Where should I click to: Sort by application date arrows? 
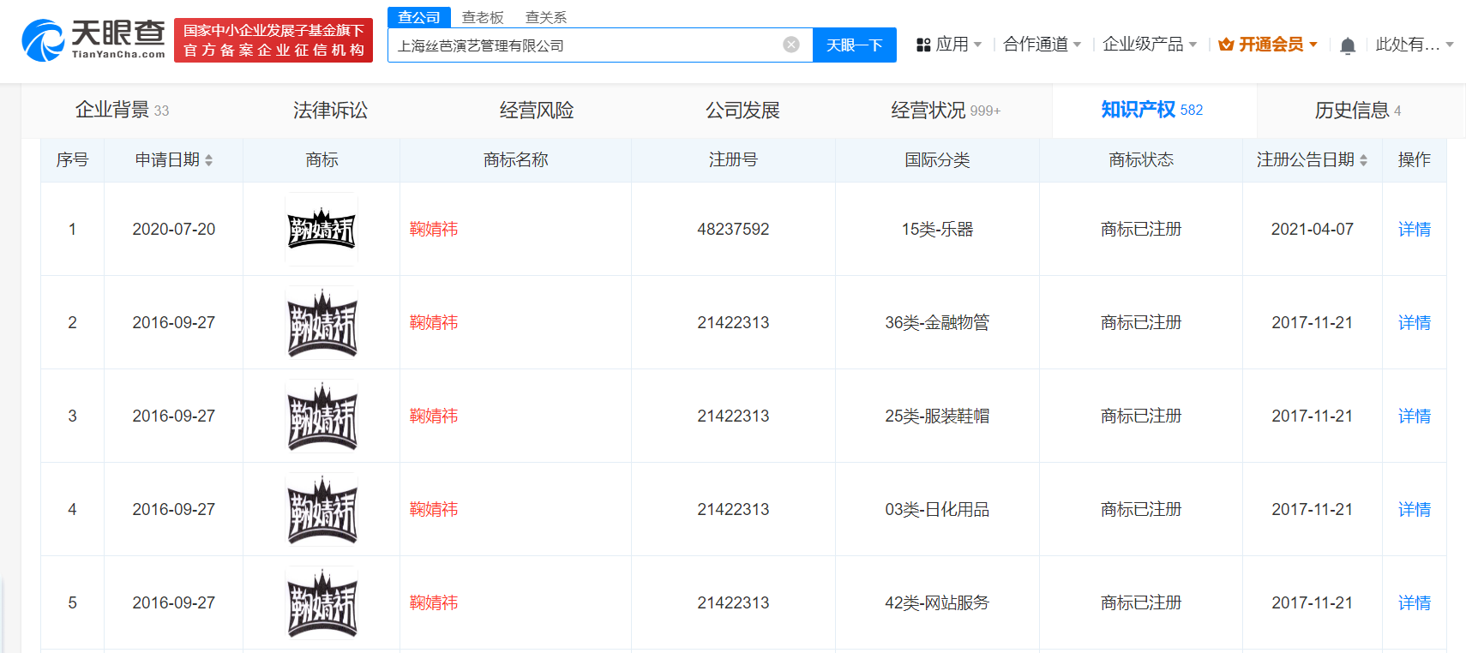tap(208, 160)
